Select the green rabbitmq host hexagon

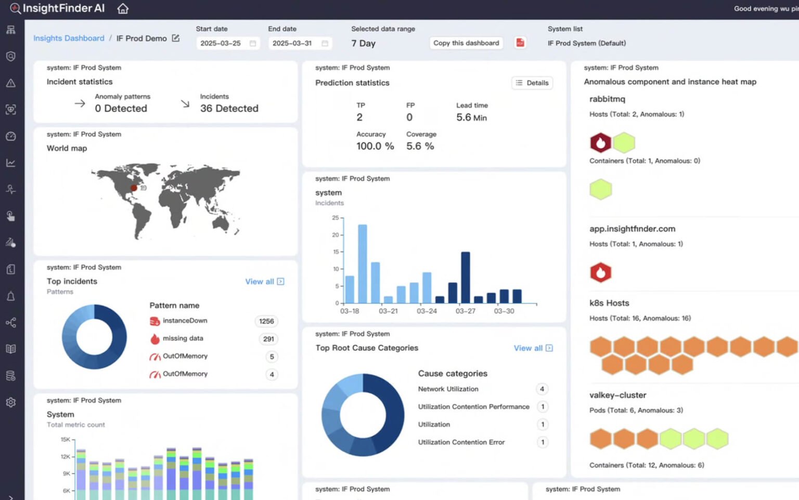pos(624,142)
